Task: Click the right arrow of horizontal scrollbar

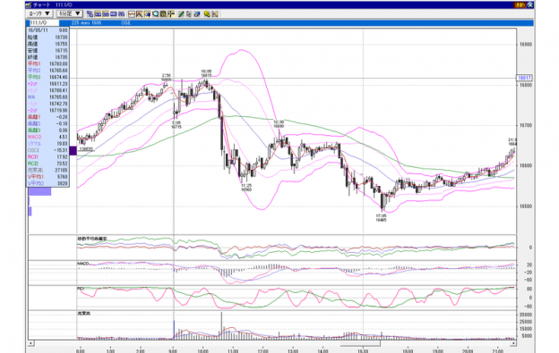Action: point(513,343)
